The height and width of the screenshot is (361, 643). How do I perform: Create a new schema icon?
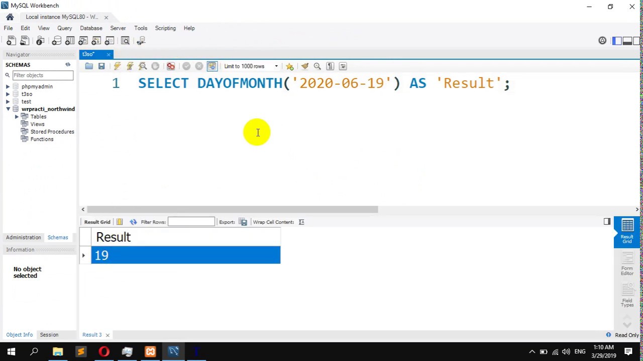click(x=57, y=41)
